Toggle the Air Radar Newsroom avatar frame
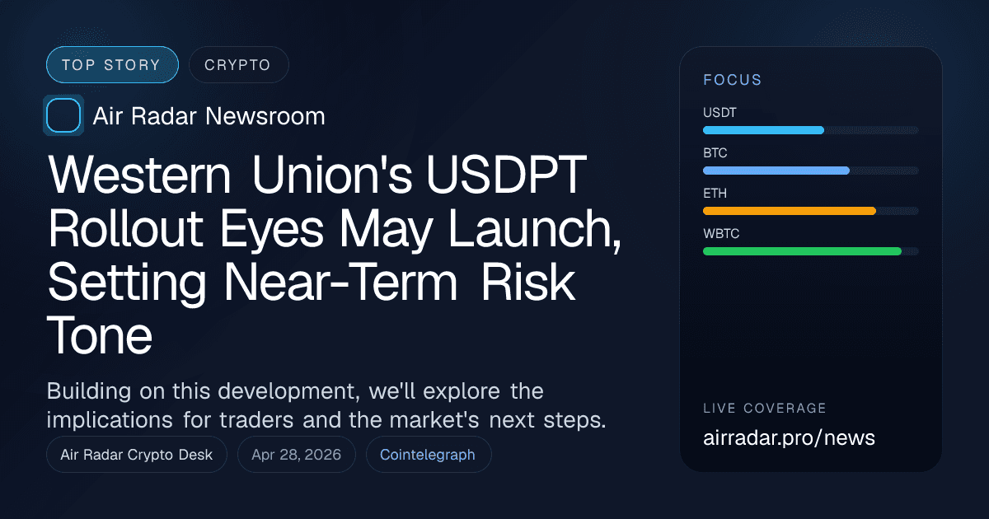Image resolution: width=989 pixels, height=519 pixels. (63, 115)
